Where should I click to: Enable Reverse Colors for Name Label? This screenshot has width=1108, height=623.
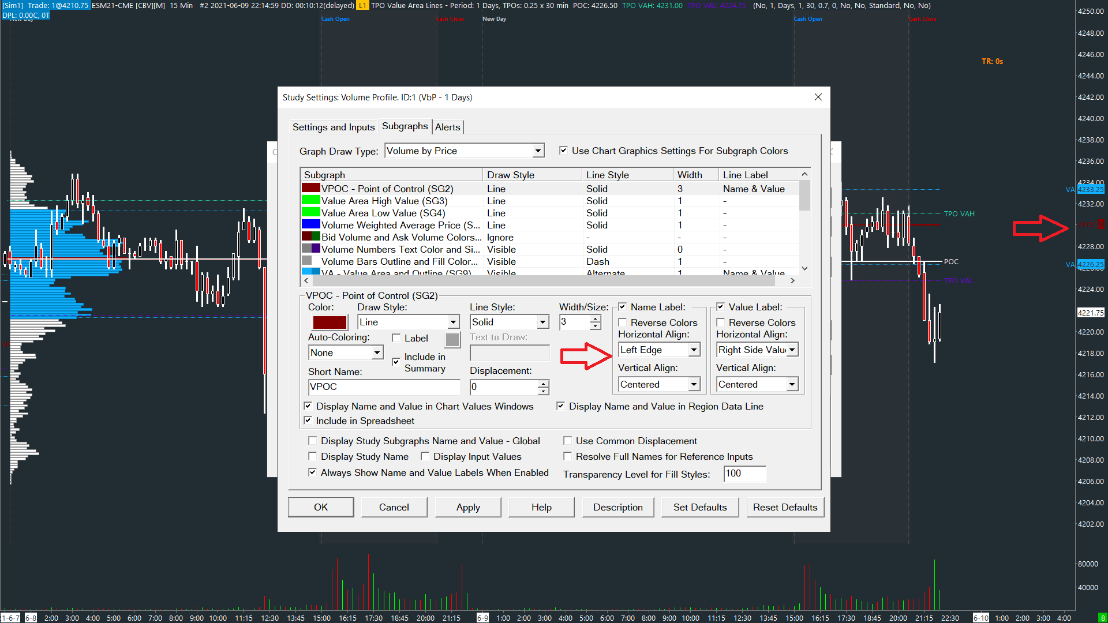tap(623, 322)
